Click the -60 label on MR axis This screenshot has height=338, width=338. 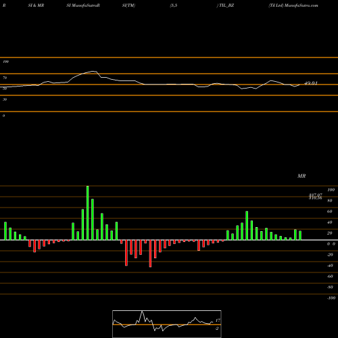tap(330, 276)
